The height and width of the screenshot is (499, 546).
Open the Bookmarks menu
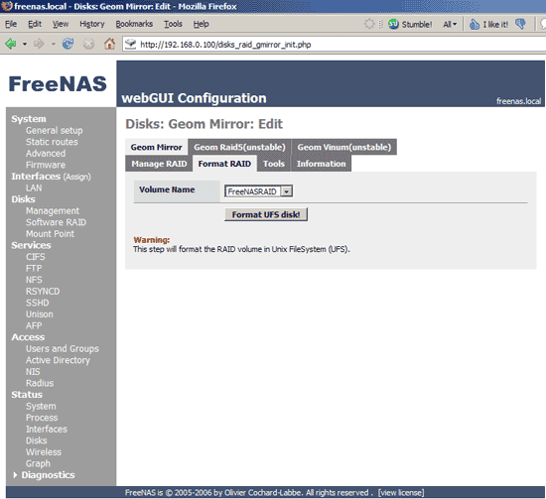134,24
